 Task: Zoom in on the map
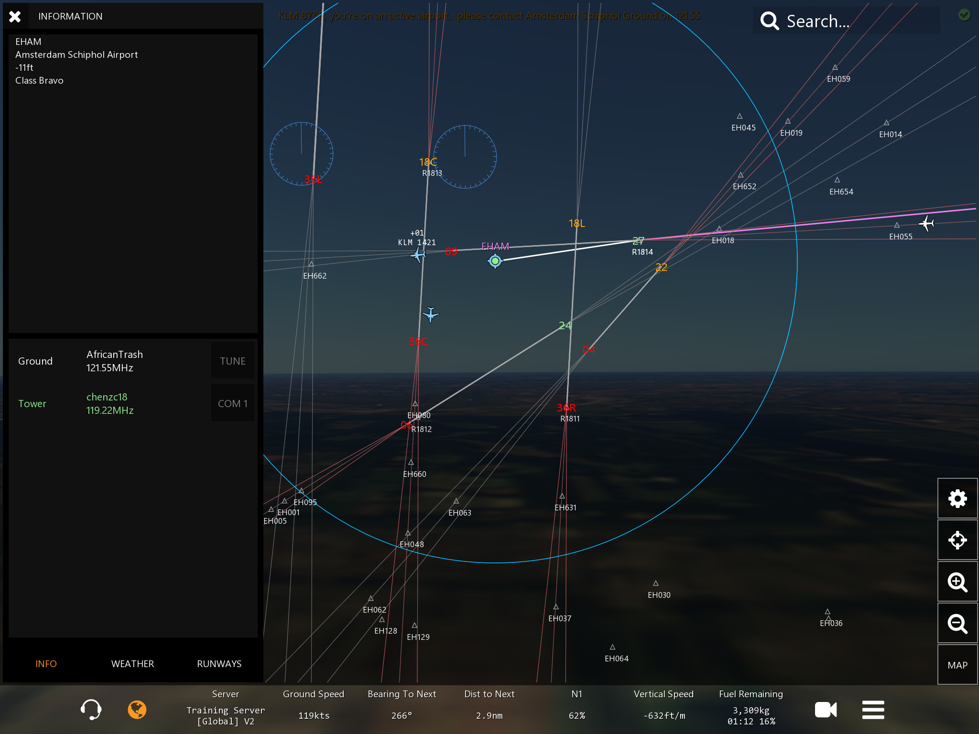click(957, 582)
